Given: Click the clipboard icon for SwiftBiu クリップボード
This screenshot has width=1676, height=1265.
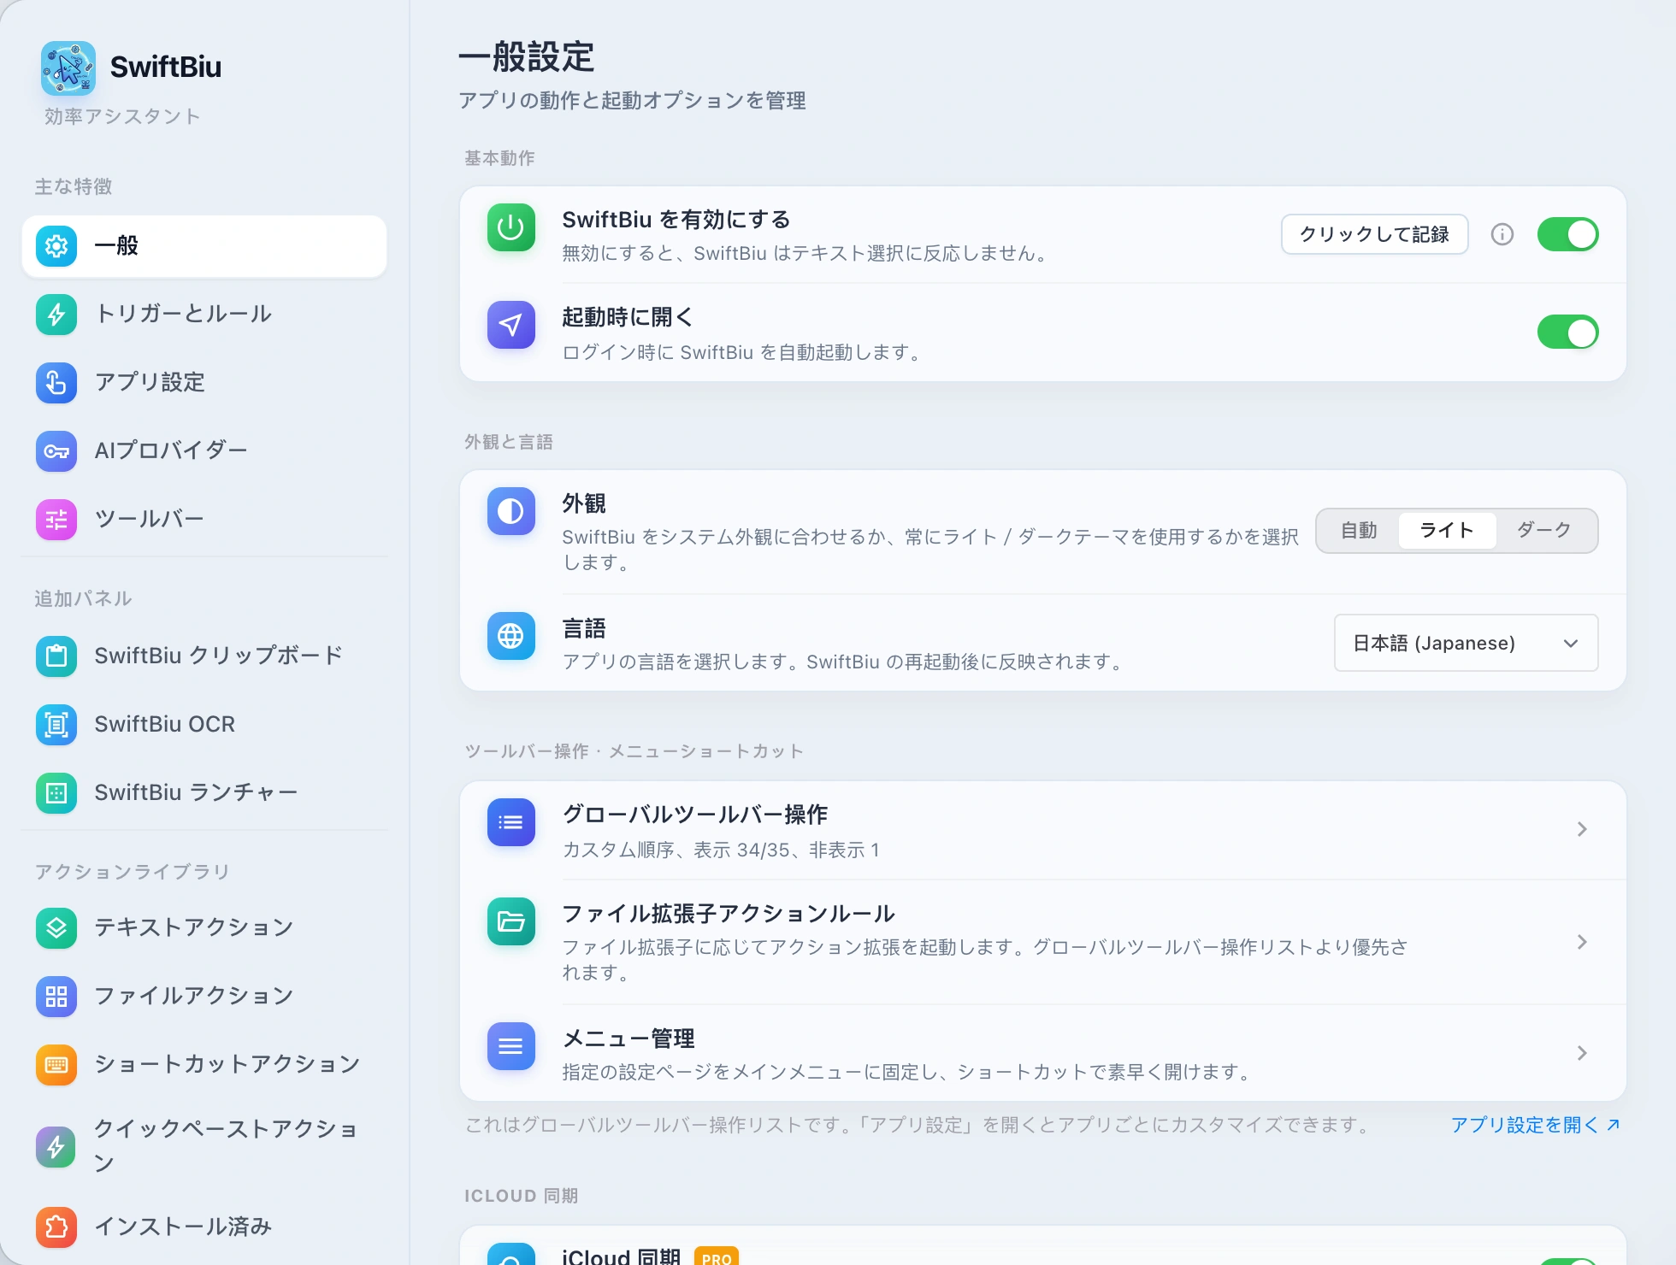Looking at the screenshot, I should coord(56,656).
